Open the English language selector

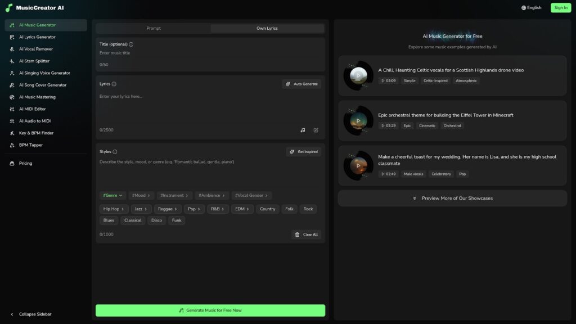pos(531,8)
